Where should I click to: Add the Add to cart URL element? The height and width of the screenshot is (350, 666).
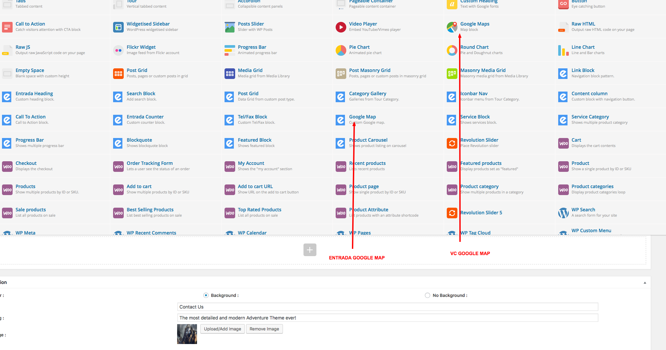click(x=277, y=189)
